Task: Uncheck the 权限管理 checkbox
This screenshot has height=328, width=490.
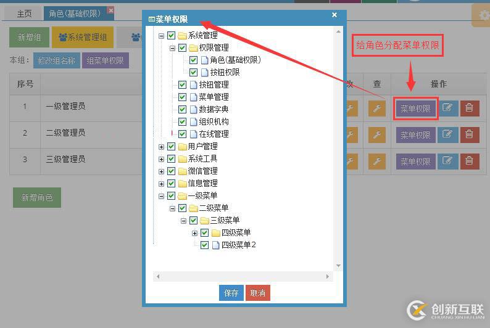Action: pyautogui.click(x=182, y=47)
